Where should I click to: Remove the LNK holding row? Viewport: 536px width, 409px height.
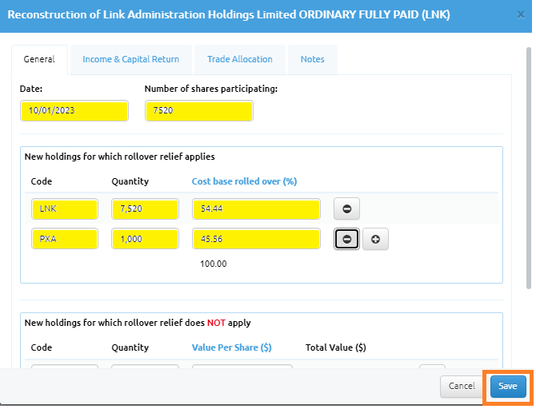pyautogui.click(x=346, y=209)
